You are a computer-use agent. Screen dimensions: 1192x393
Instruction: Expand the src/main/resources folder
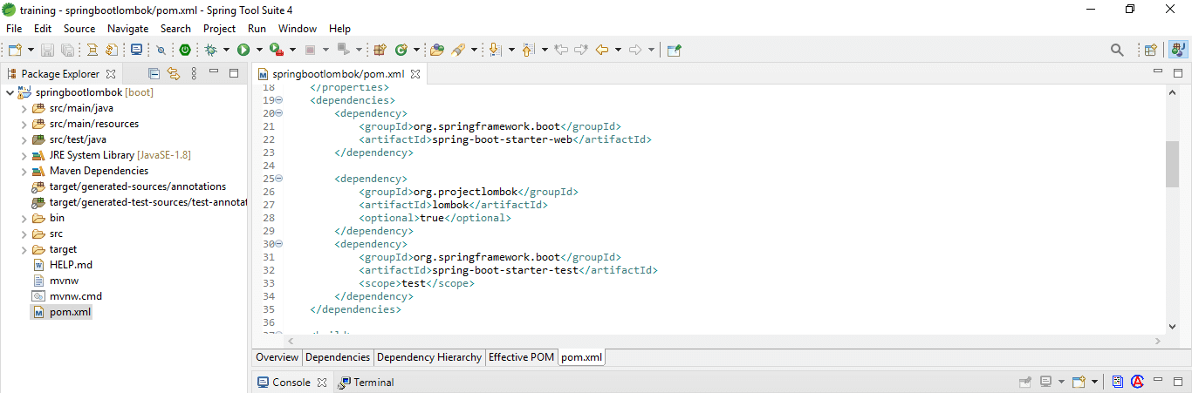point(24,124)
